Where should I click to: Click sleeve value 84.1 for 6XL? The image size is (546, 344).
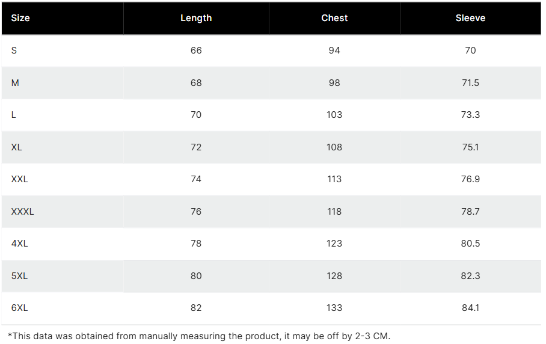(470, 308)
